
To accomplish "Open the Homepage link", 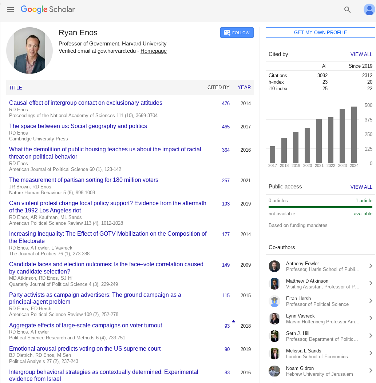I will [154, 51].
